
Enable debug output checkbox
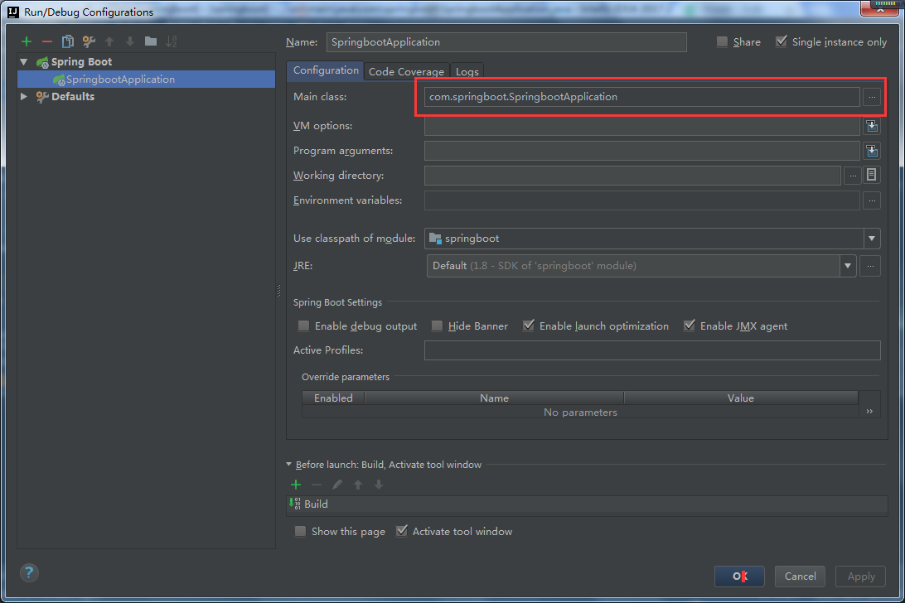303,326
